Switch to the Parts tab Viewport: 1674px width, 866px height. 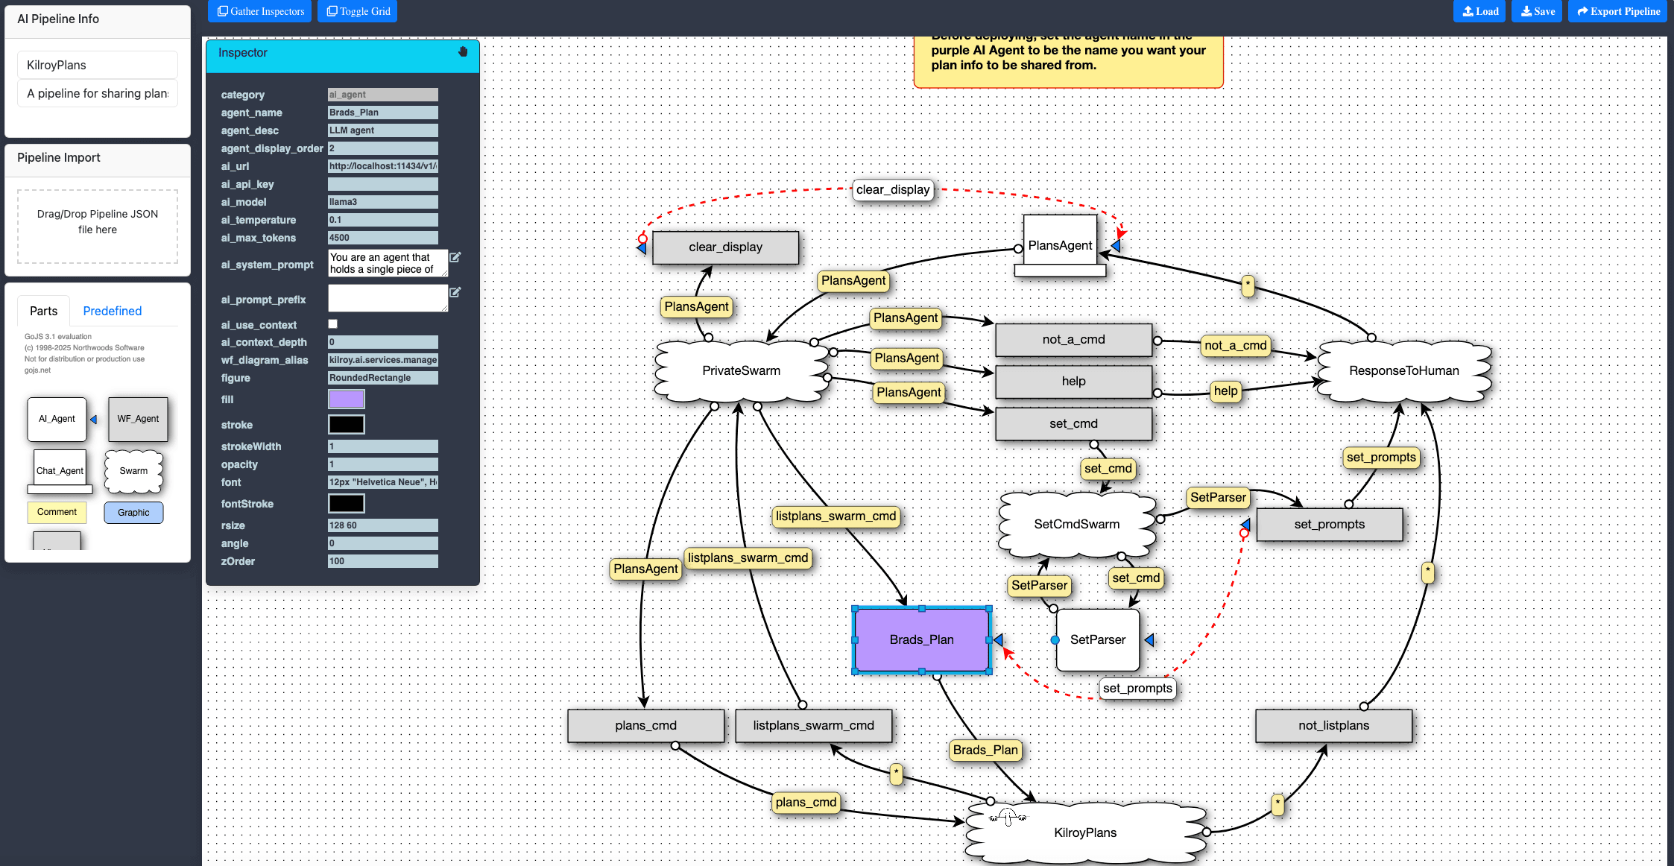pos(43,311)
